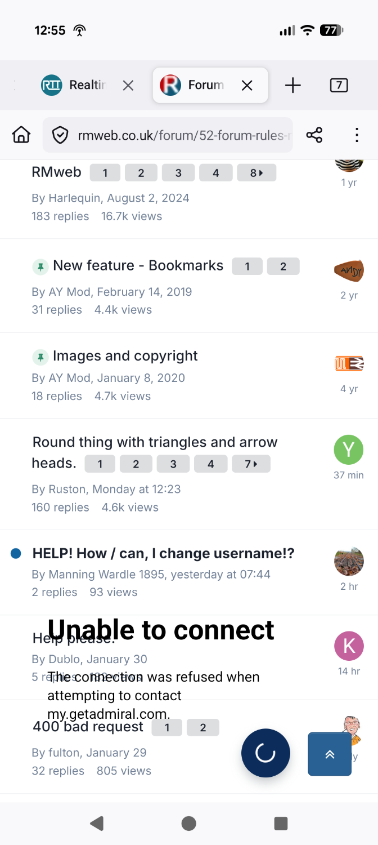Click the unread blue dot indicator
The height and width of the screenshot is (845, 378).
click(16, 554)
